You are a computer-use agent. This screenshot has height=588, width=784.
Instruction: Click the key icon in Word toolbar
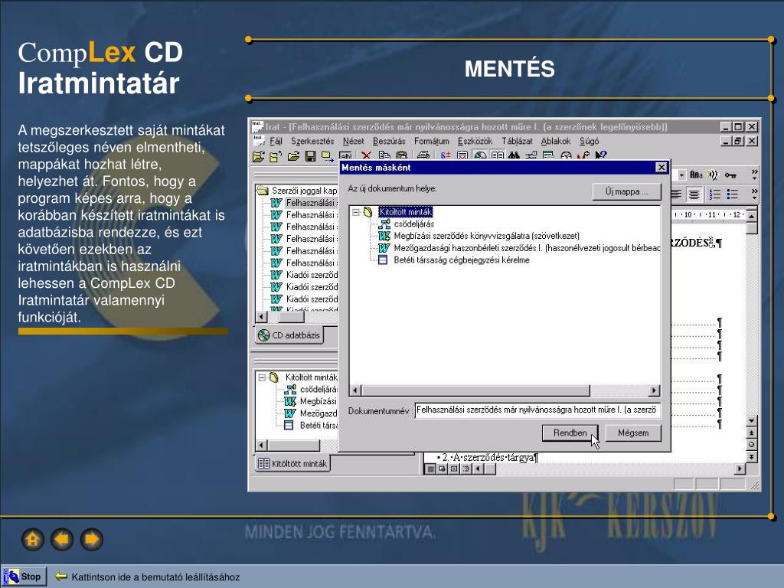[730, 175]
